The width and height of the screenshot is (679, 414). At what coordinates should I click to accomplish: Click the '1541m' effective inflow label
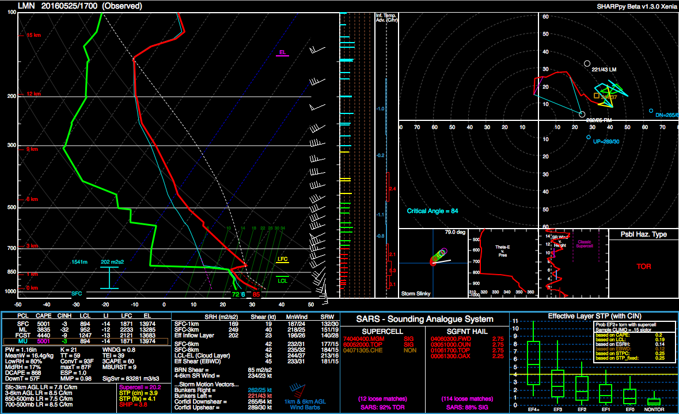pyautogui.click(x=79, y=262)
